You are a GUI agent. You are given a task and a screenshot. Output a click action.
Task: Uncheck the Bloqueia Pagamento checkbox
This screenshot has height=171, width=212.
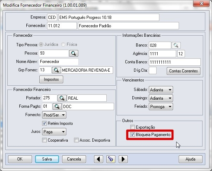pos(132,135)
